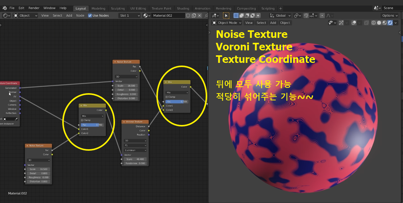Toggle X-ray mode in viewport
403x203 pixels.
tap(367, 23)
